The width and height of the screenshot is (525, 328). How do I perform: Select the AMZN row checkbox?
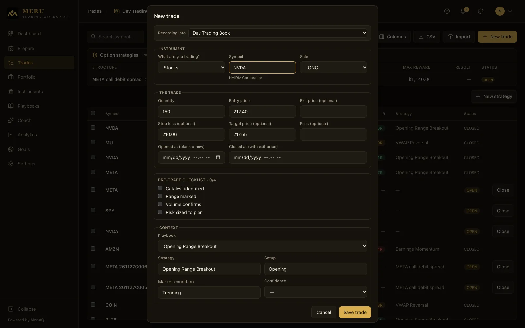(93, 249)
